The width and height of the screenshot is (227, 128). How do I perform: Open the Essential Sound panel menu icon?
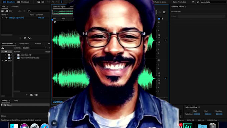point(186,7)
